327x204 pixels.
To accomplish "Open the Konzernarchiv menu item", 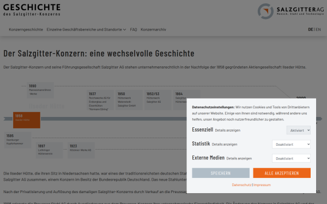I will [153, 29].
